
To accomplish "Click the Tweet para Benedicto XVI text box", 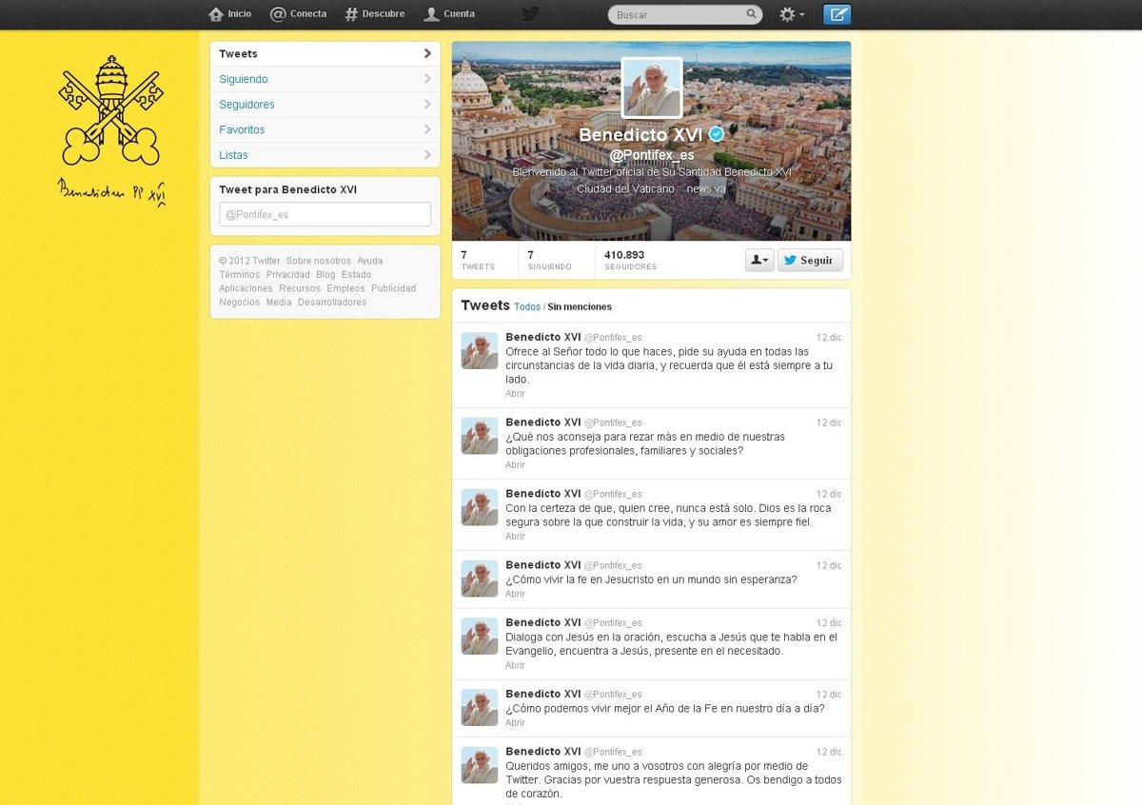I will coord(325,214).
